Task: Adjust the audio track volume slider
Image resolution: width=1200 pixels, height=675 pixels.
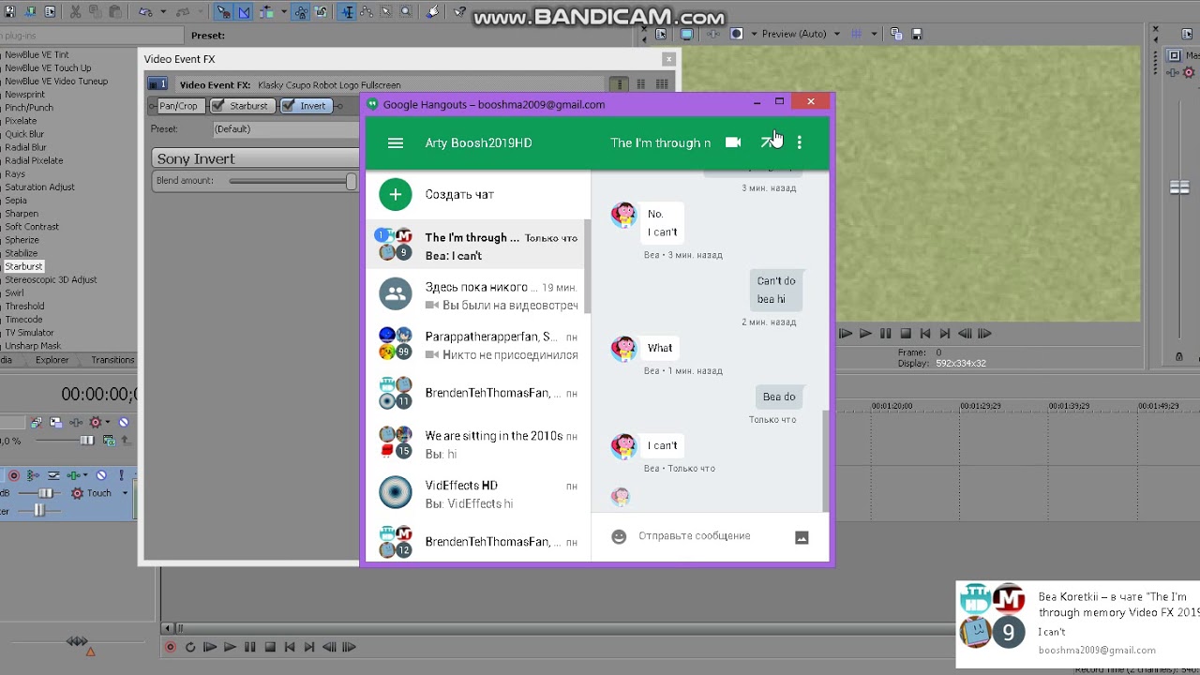Action: 45,493
